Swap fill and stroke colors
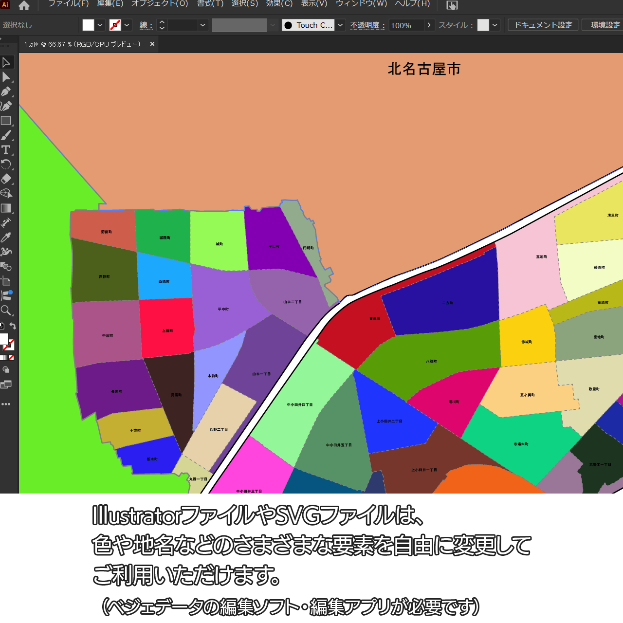The image size is (623, 623). click(13, 326)
